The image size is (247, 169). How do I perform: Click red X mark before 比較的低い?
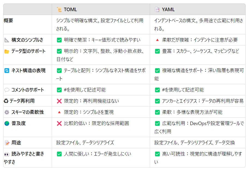[x=59, y=123]
